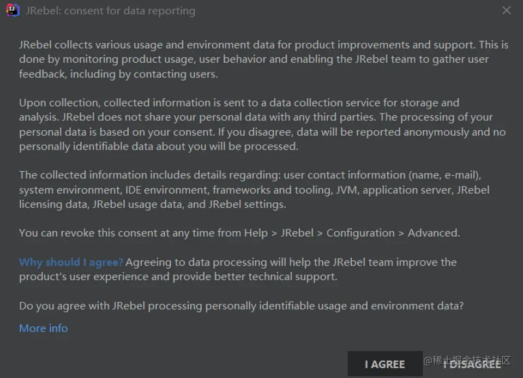
Task: Click the I DISAGREE button
Action: 472,364
